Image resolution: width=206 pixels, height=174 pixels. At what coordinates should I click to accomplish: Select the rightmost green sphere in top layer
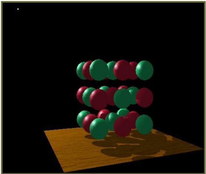[144, 70]
